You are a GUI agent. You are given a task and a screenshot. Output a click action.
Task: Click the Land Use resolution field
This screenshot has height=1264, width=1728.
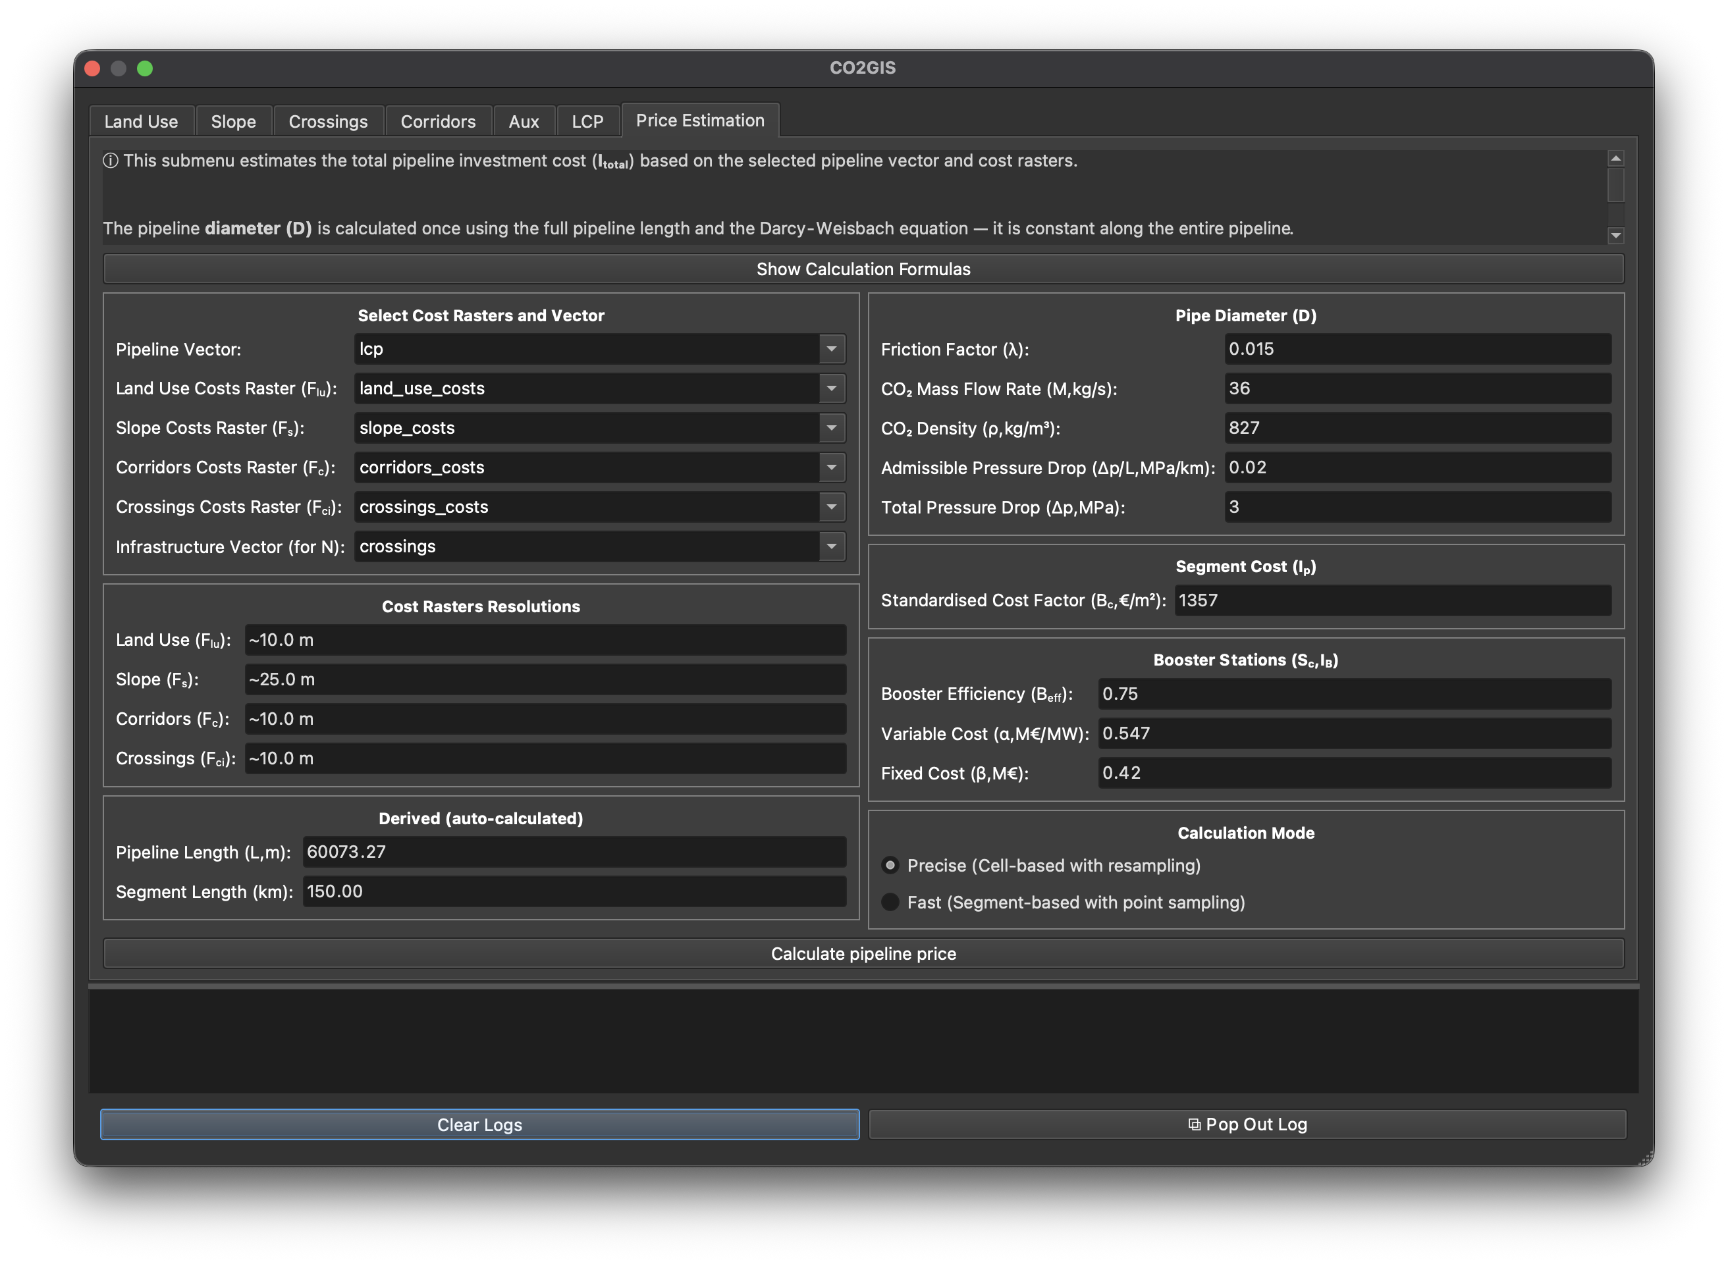point(545,640)
